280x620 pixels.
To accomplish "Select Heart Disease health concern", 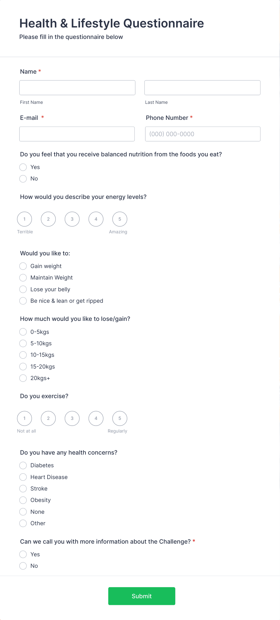I will (23, 477).
